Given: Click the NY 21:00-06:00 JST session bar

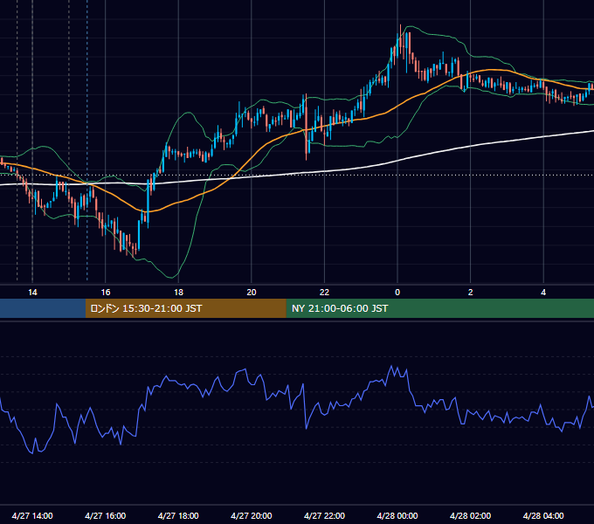Looking at the screenshot, I should (439, 308).
